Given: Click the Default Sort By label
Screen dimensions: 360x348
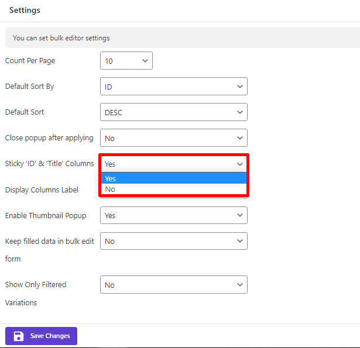Looking at the screenshot, I should (x=30, y=87).
